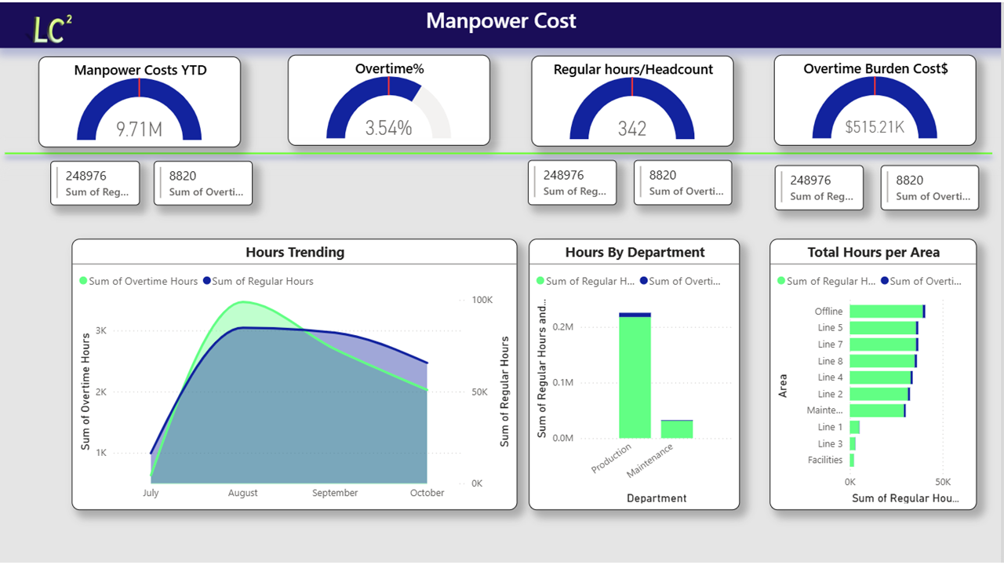Click the Hours Trending chart title
The image size is (1004, 565).
tap(294, 252)
